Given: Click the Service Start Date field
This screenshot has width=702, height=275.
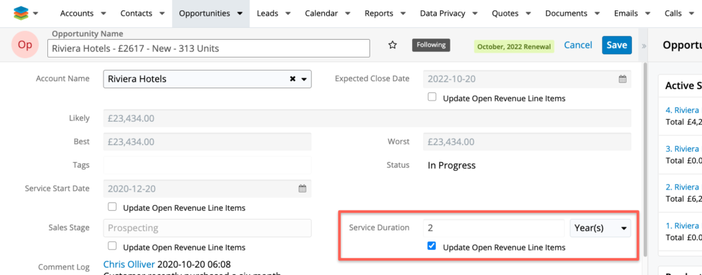Looking at the screenshot, I should pyautogui.click(x=207, y=188).
